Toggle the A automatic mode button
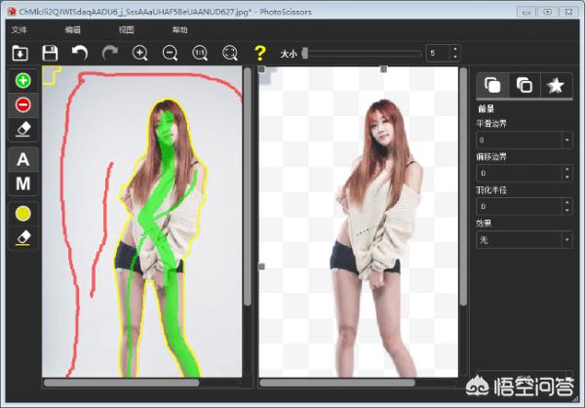This screenshot has height=408, width=585. coord(23,159)
